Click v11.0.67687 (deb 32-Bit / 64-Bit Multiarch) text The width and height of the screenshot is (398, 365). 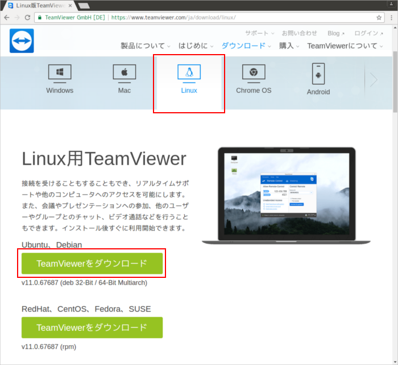(x=84, y=282)
